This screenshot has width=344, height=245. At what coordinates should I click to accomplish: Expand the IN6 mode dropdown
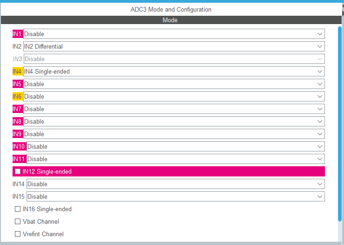[x=174, y=96]
